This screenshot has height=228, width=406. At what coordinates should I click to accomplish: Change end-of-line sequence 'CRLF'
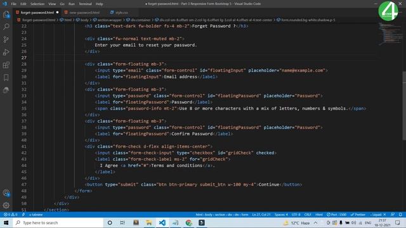[308, 215]
